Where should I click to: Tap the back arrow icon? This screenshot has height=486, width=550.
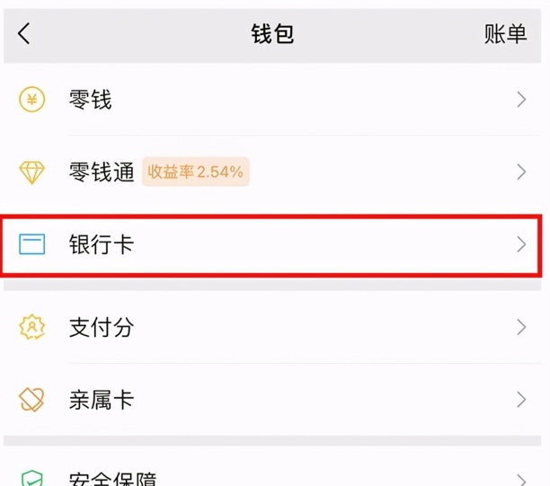tap(24, 34)
